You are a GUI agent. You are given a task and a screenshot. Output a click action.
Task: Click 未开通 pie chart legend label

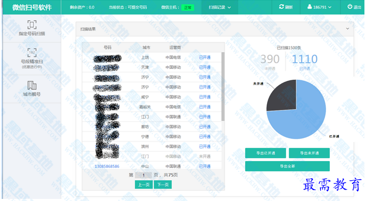tap(258, 83)
